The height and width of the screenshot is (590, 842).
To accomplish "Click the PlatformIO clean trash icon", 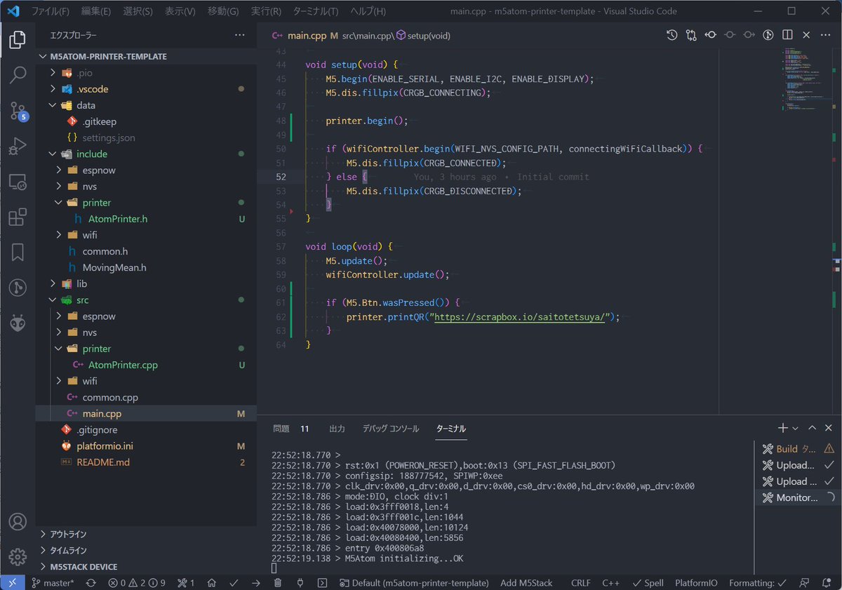I will (x=278, y=583).
